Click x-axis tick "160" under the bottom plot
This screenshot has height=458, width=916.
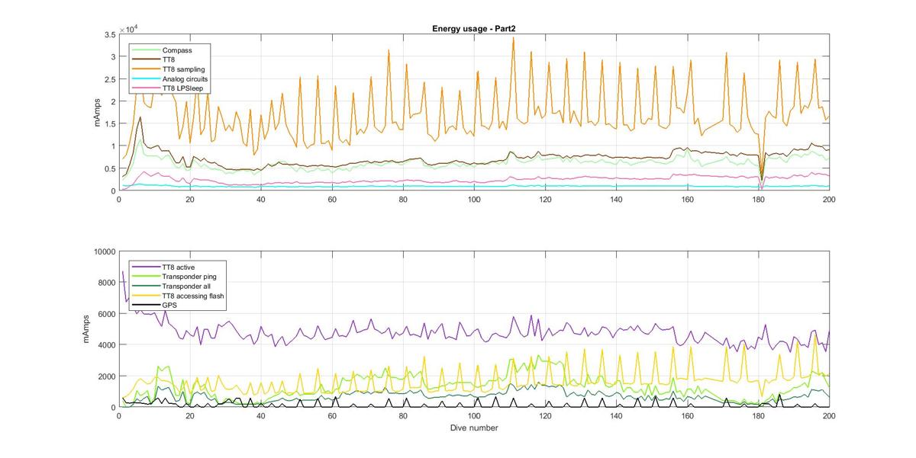pos(687,416)
